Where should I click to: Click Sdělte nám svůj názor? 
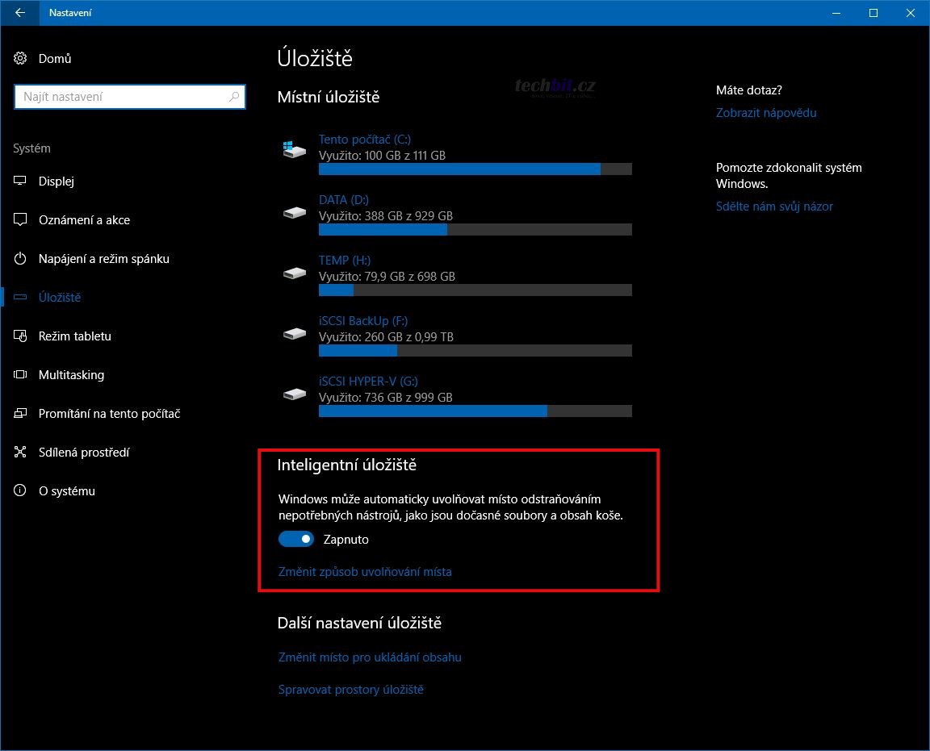(x=774, y=207)
